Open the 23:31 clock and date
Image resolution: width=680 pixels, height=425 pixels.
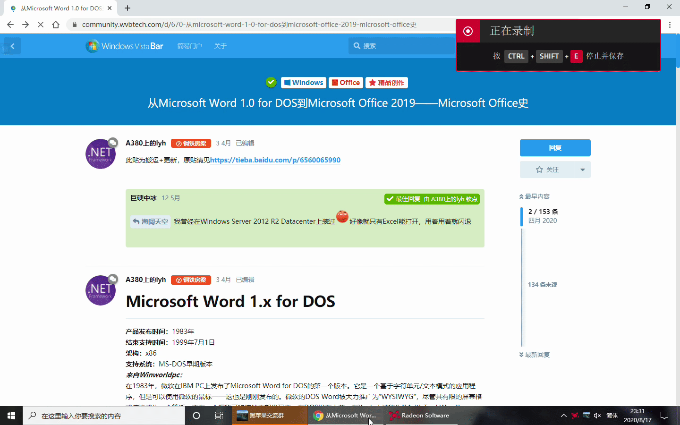637,416
